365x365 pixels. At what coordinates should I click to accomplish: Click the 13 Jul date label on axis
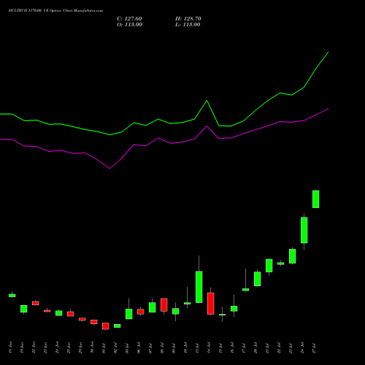pos(197,348)
